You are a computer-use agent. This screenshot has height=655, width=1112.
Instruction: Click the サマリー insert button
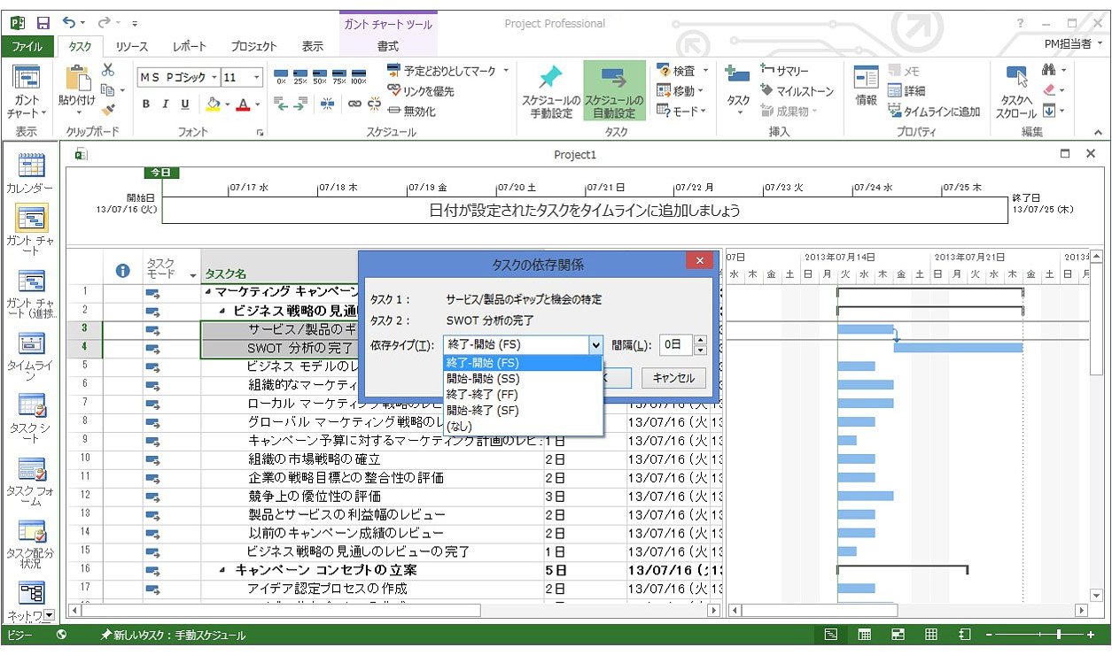[x=785, y=71]
